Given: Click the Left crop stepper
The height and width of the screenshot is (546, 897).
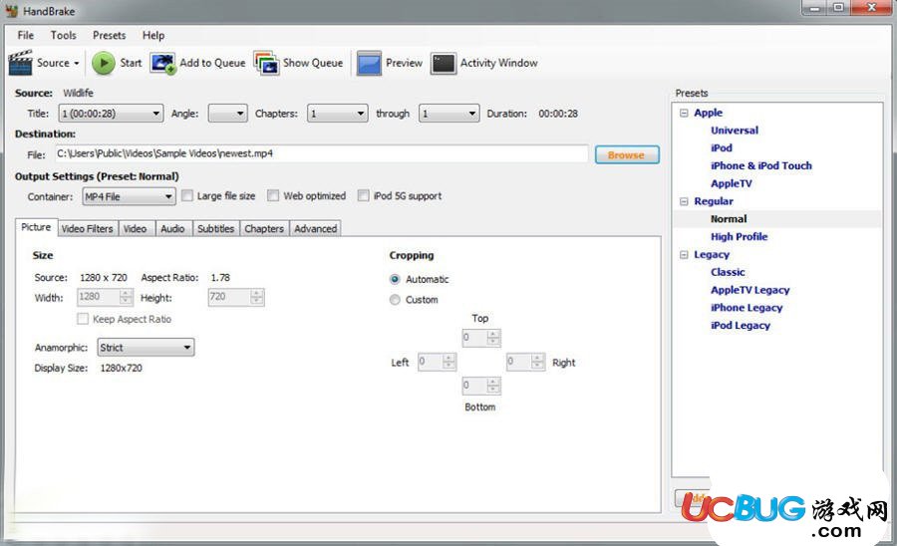Looking at the screenshot, I should (x=438, y=362).
